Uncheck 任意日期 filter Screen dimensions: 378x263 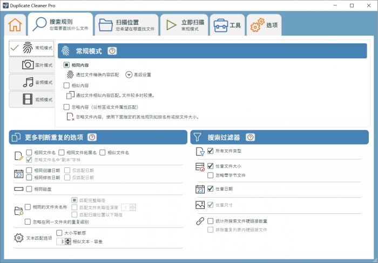pyautogui.click(x=210, y=188)
